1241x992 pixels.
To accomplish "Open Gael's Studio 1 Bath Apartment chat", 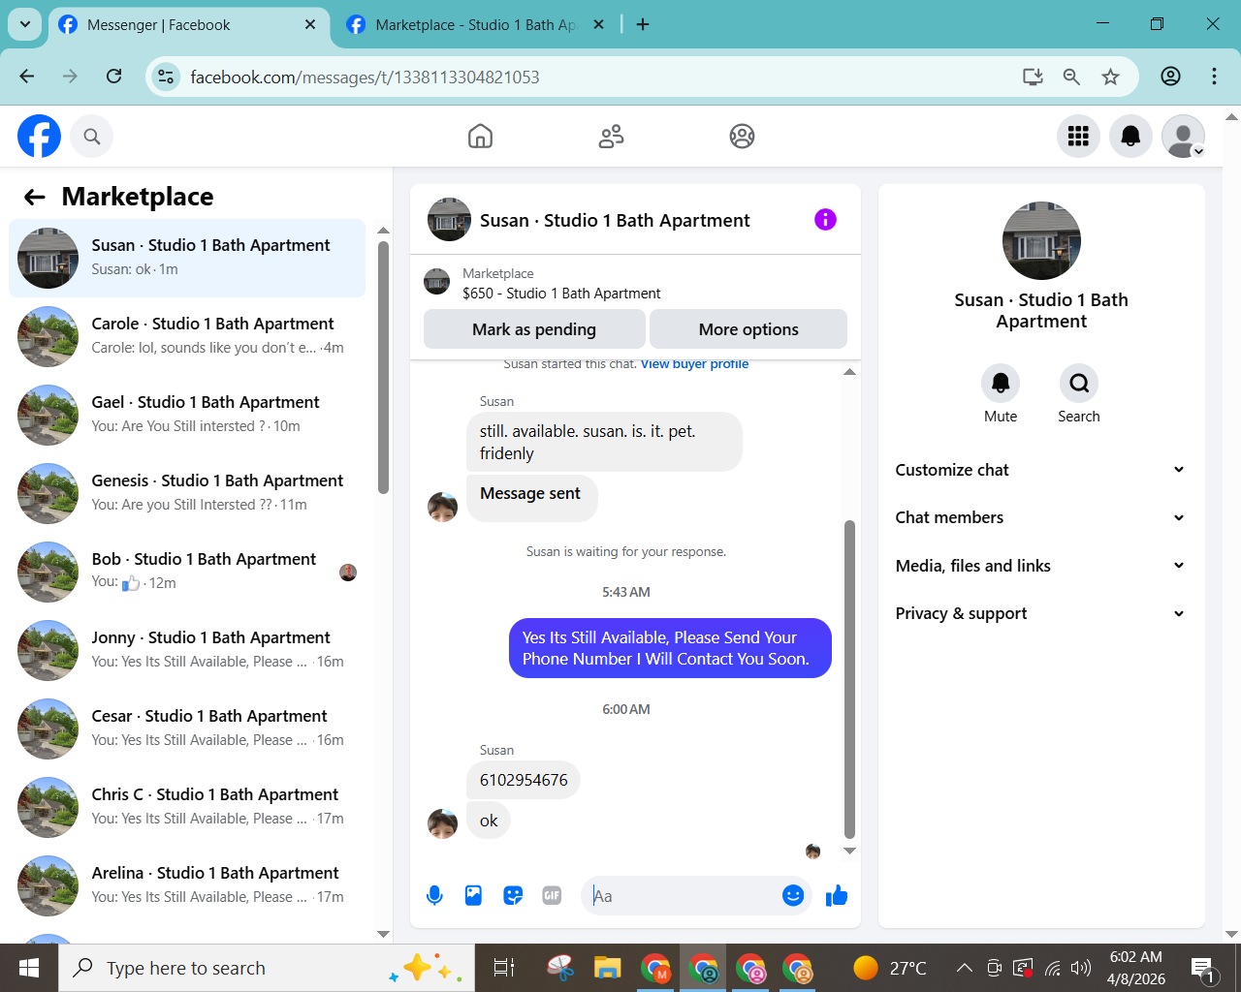I will tap(187, 415).
